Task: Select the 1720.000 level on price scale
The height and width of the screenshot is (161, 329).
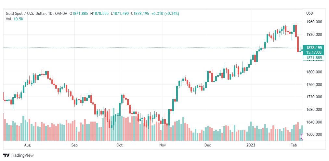Action: (314, 97)
